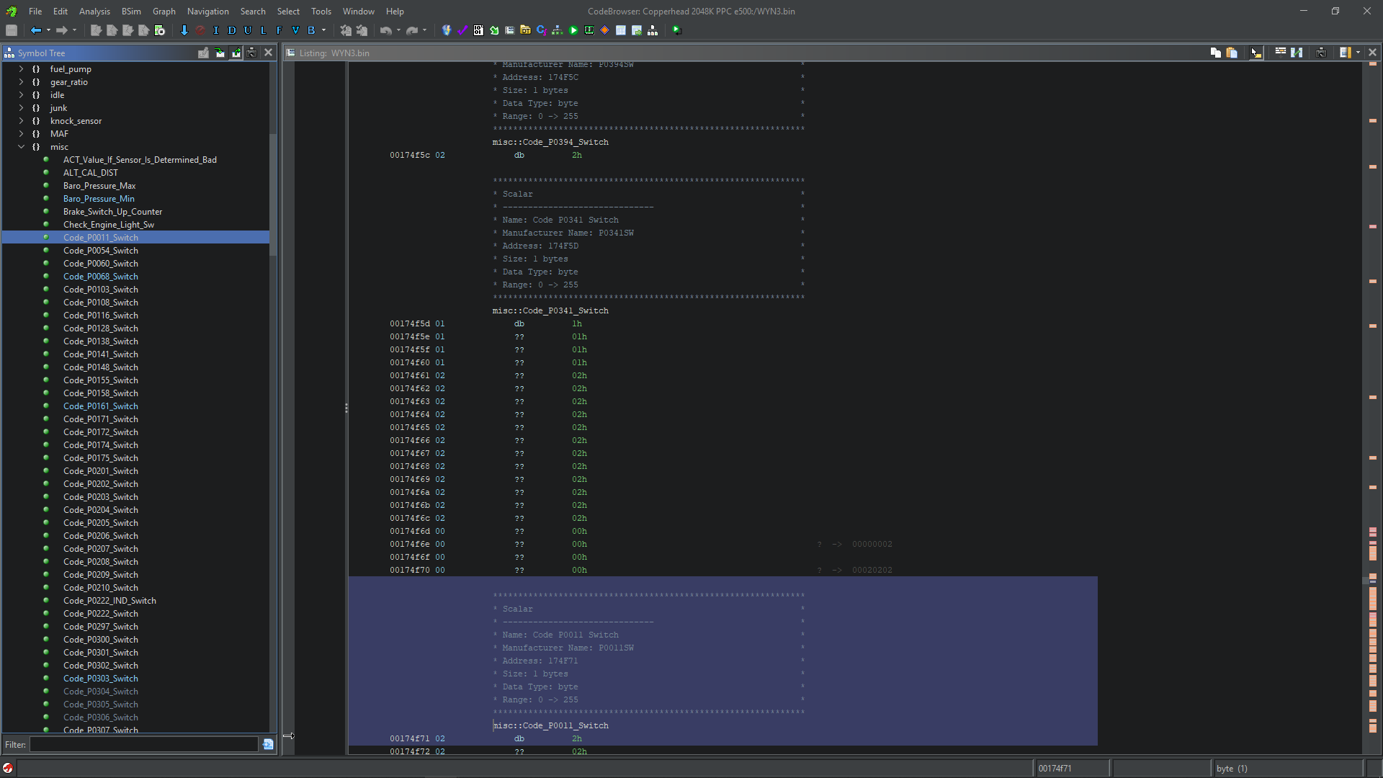1383x778 pixels.
Task: Jump to next Bookmark (B) icon
Action: click(x=311, y=30)
